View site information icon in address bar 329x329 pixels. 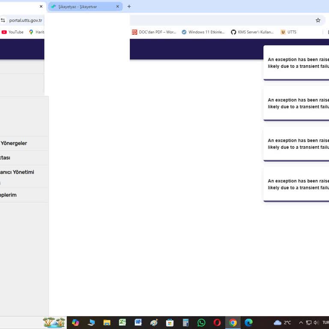tap(3, 20)
